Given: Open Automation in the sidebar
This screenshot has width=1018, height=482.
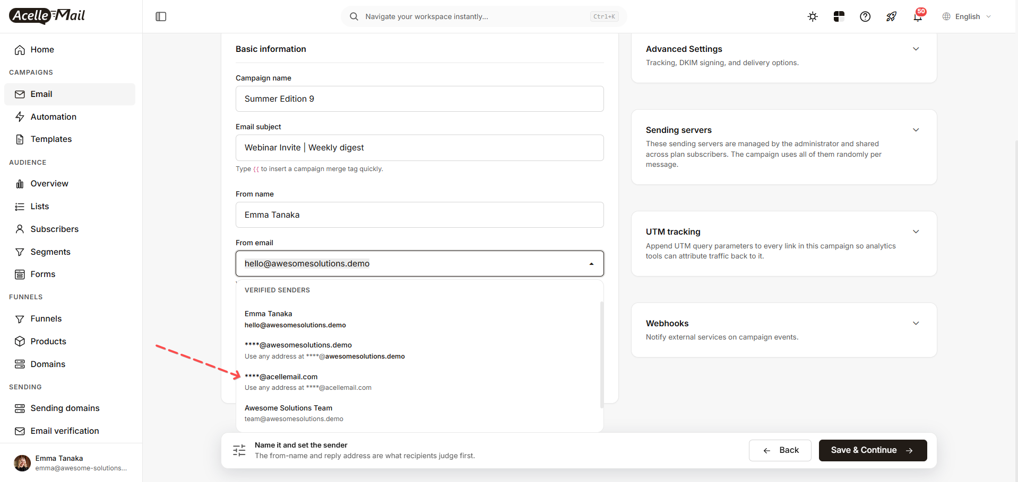Looking at the screenshot, I should [70, 117].
